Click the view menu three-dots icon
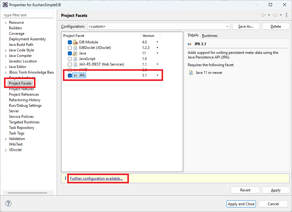This screenshot has width=292, height=212. tap(287, 15)
